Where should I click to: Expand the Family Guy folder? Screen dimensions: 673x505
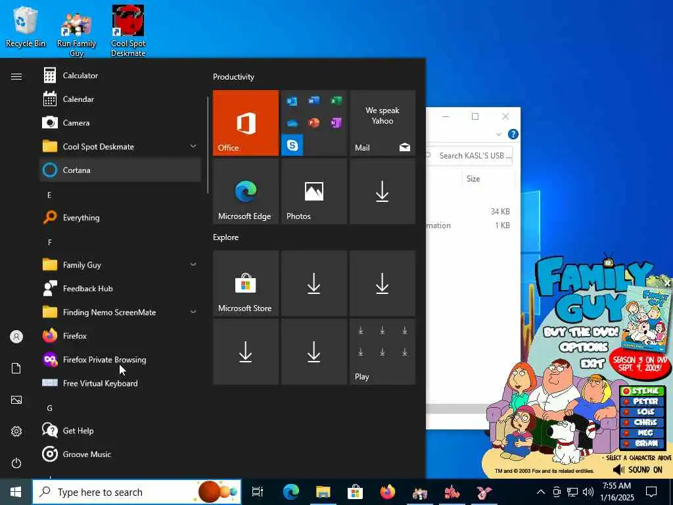click(193, 265)
